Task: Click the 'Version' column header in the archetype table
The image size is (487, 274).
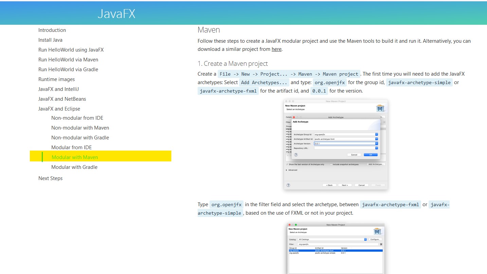Action: pyautogui.click(x=344, y=248)
